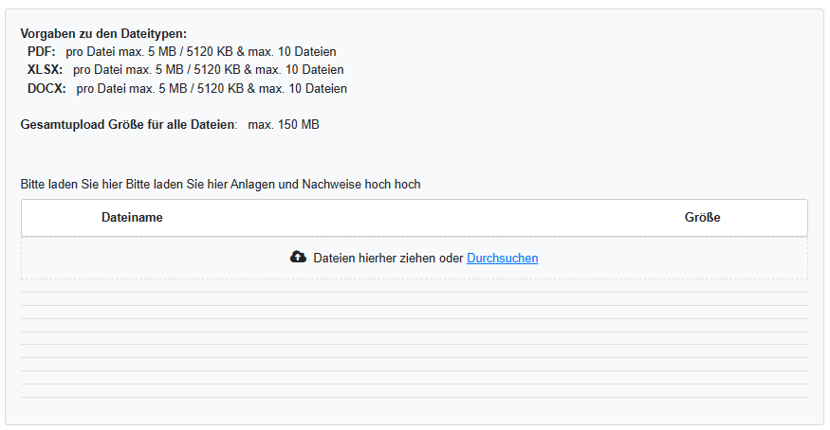This screenshot has width=830, height=430.
Task: Click the PDF size limit description text
Action: (201, 52)
